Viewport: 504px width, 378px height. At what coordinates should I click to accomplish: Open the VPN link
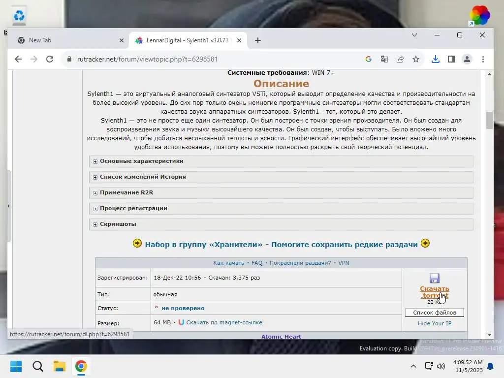point(344,263)
